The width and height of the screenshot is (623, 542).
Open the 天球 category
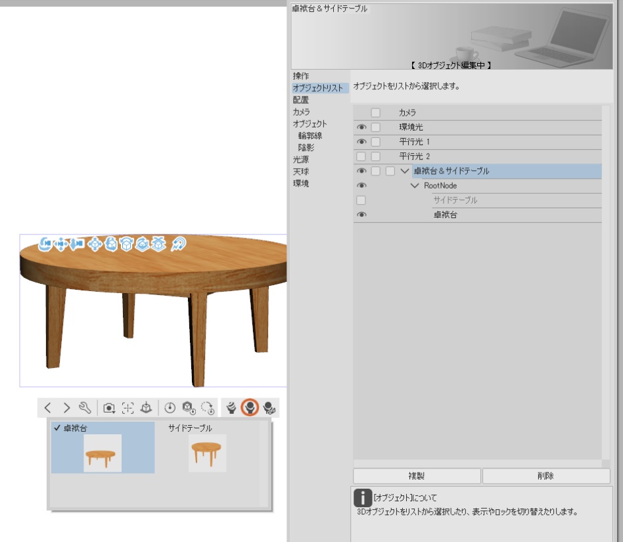[301, 171]
